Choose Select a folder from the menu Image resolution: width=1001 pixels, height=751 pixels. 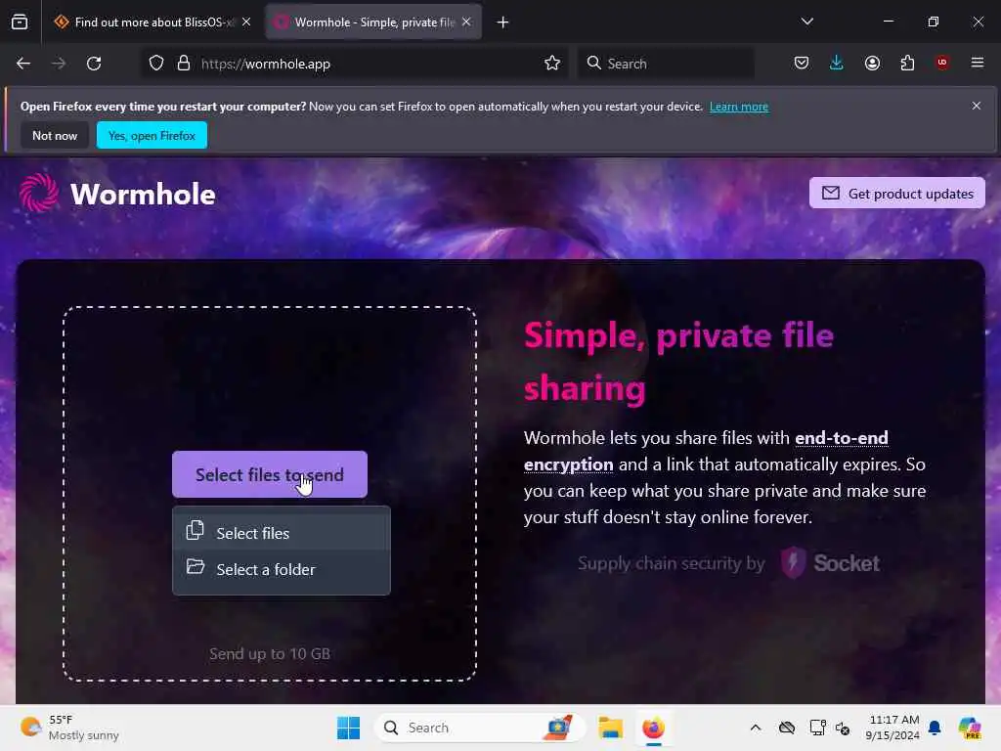[x=282, y=569]
